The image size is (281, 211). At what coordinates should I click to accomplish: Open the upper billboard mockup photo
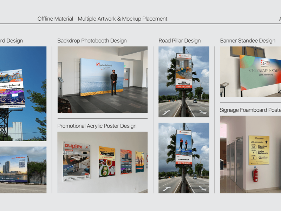23,93
